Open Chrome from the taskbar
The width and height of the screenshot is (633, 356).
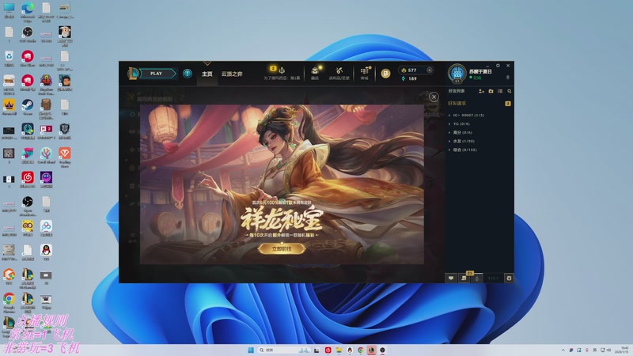[361, 350]
